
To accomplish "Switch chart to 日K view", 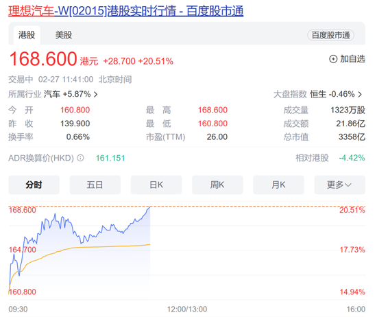I will 156,185.
